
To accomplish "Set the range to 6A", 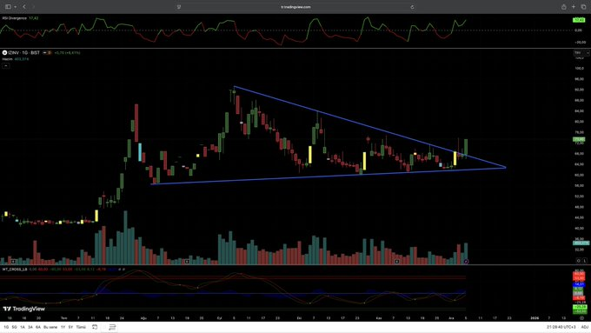I will point(38,327).
